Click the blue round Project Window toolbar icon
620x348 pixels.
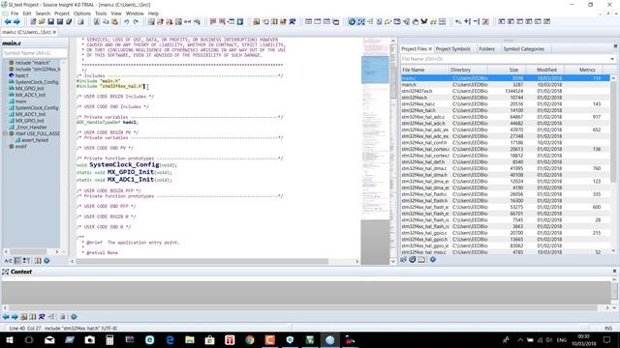click(352, 21)
